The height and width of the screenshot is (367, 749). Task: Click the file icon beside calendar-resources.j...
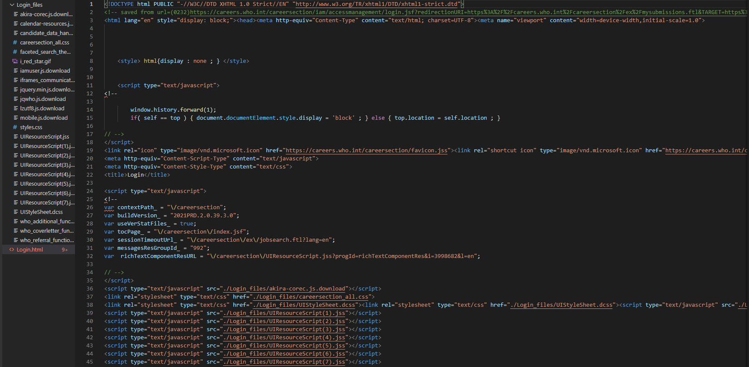pyautogui.click(x=16, y=24)
